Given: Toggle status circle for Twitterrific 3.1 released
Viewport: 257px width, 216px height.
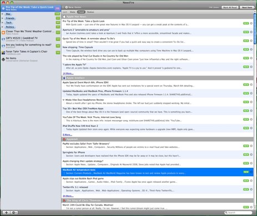Looking at the screenshot, I should tap(251, 189).
